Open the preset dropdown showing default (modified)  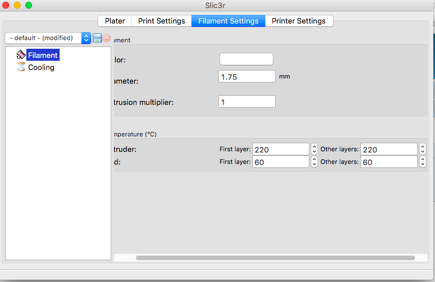pos(48,38)
